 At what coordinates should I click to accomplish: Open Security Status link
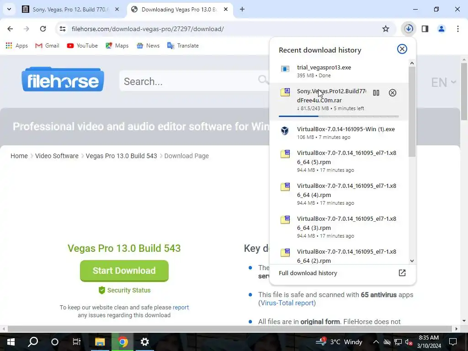click(x=125, y=290)
